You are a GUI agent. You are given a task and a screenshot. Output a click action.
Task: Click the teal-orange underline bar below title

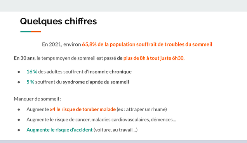(31, 32)
